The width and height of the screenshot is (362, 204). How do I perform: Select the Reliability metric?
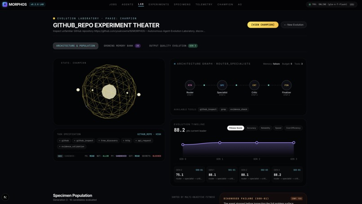point(265,128)
